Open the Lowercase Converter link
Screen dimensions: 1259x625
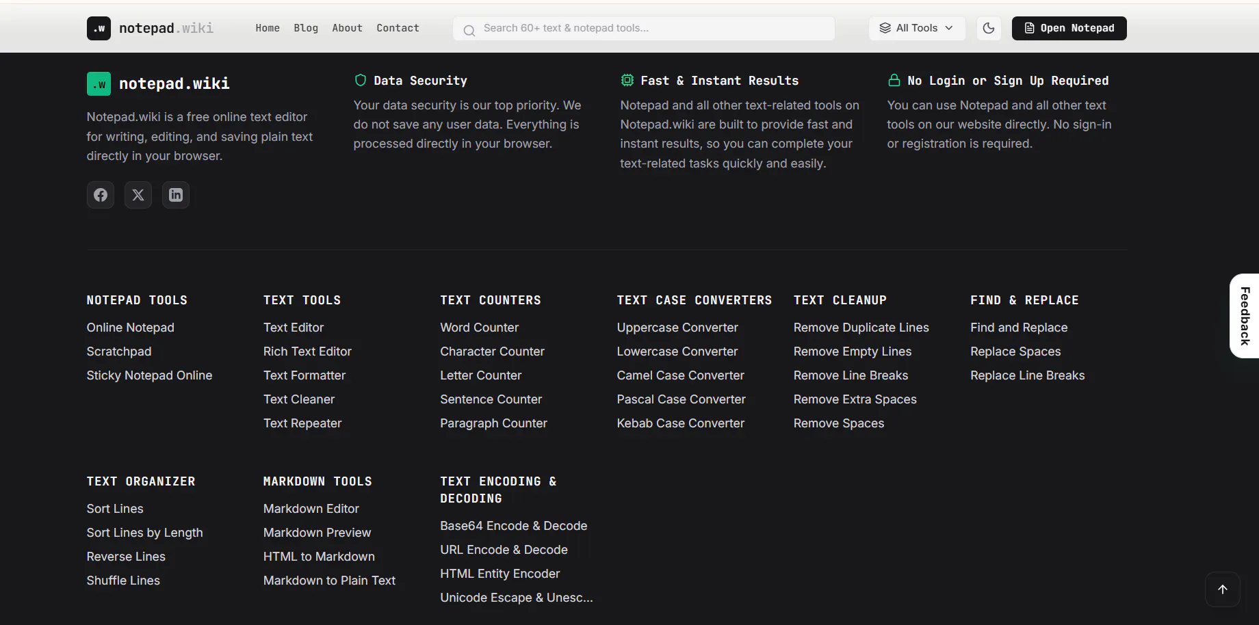677,351
